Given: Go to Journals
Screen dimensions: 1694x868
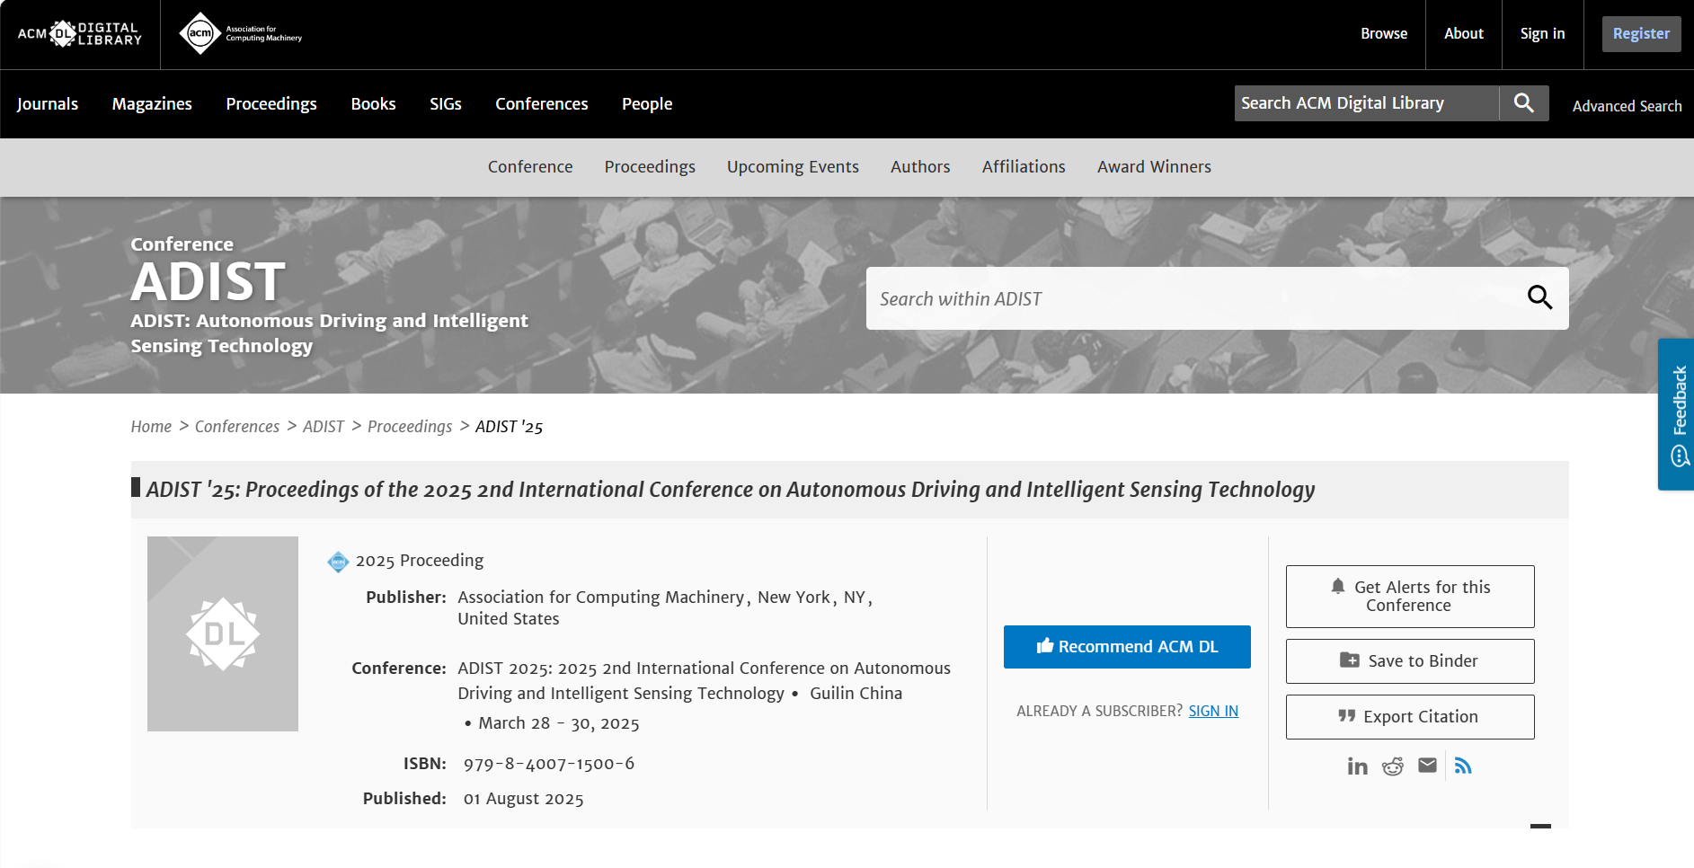Looking at the screenshot, I should pyautogui.click(x=48, y=103).
